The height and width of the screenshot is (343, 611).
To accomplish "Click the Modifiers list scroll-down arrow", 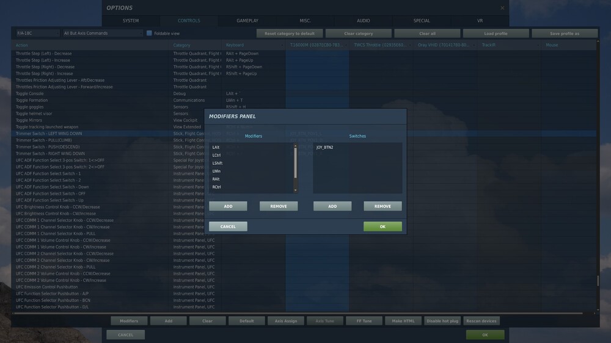I will coord(295,190).
